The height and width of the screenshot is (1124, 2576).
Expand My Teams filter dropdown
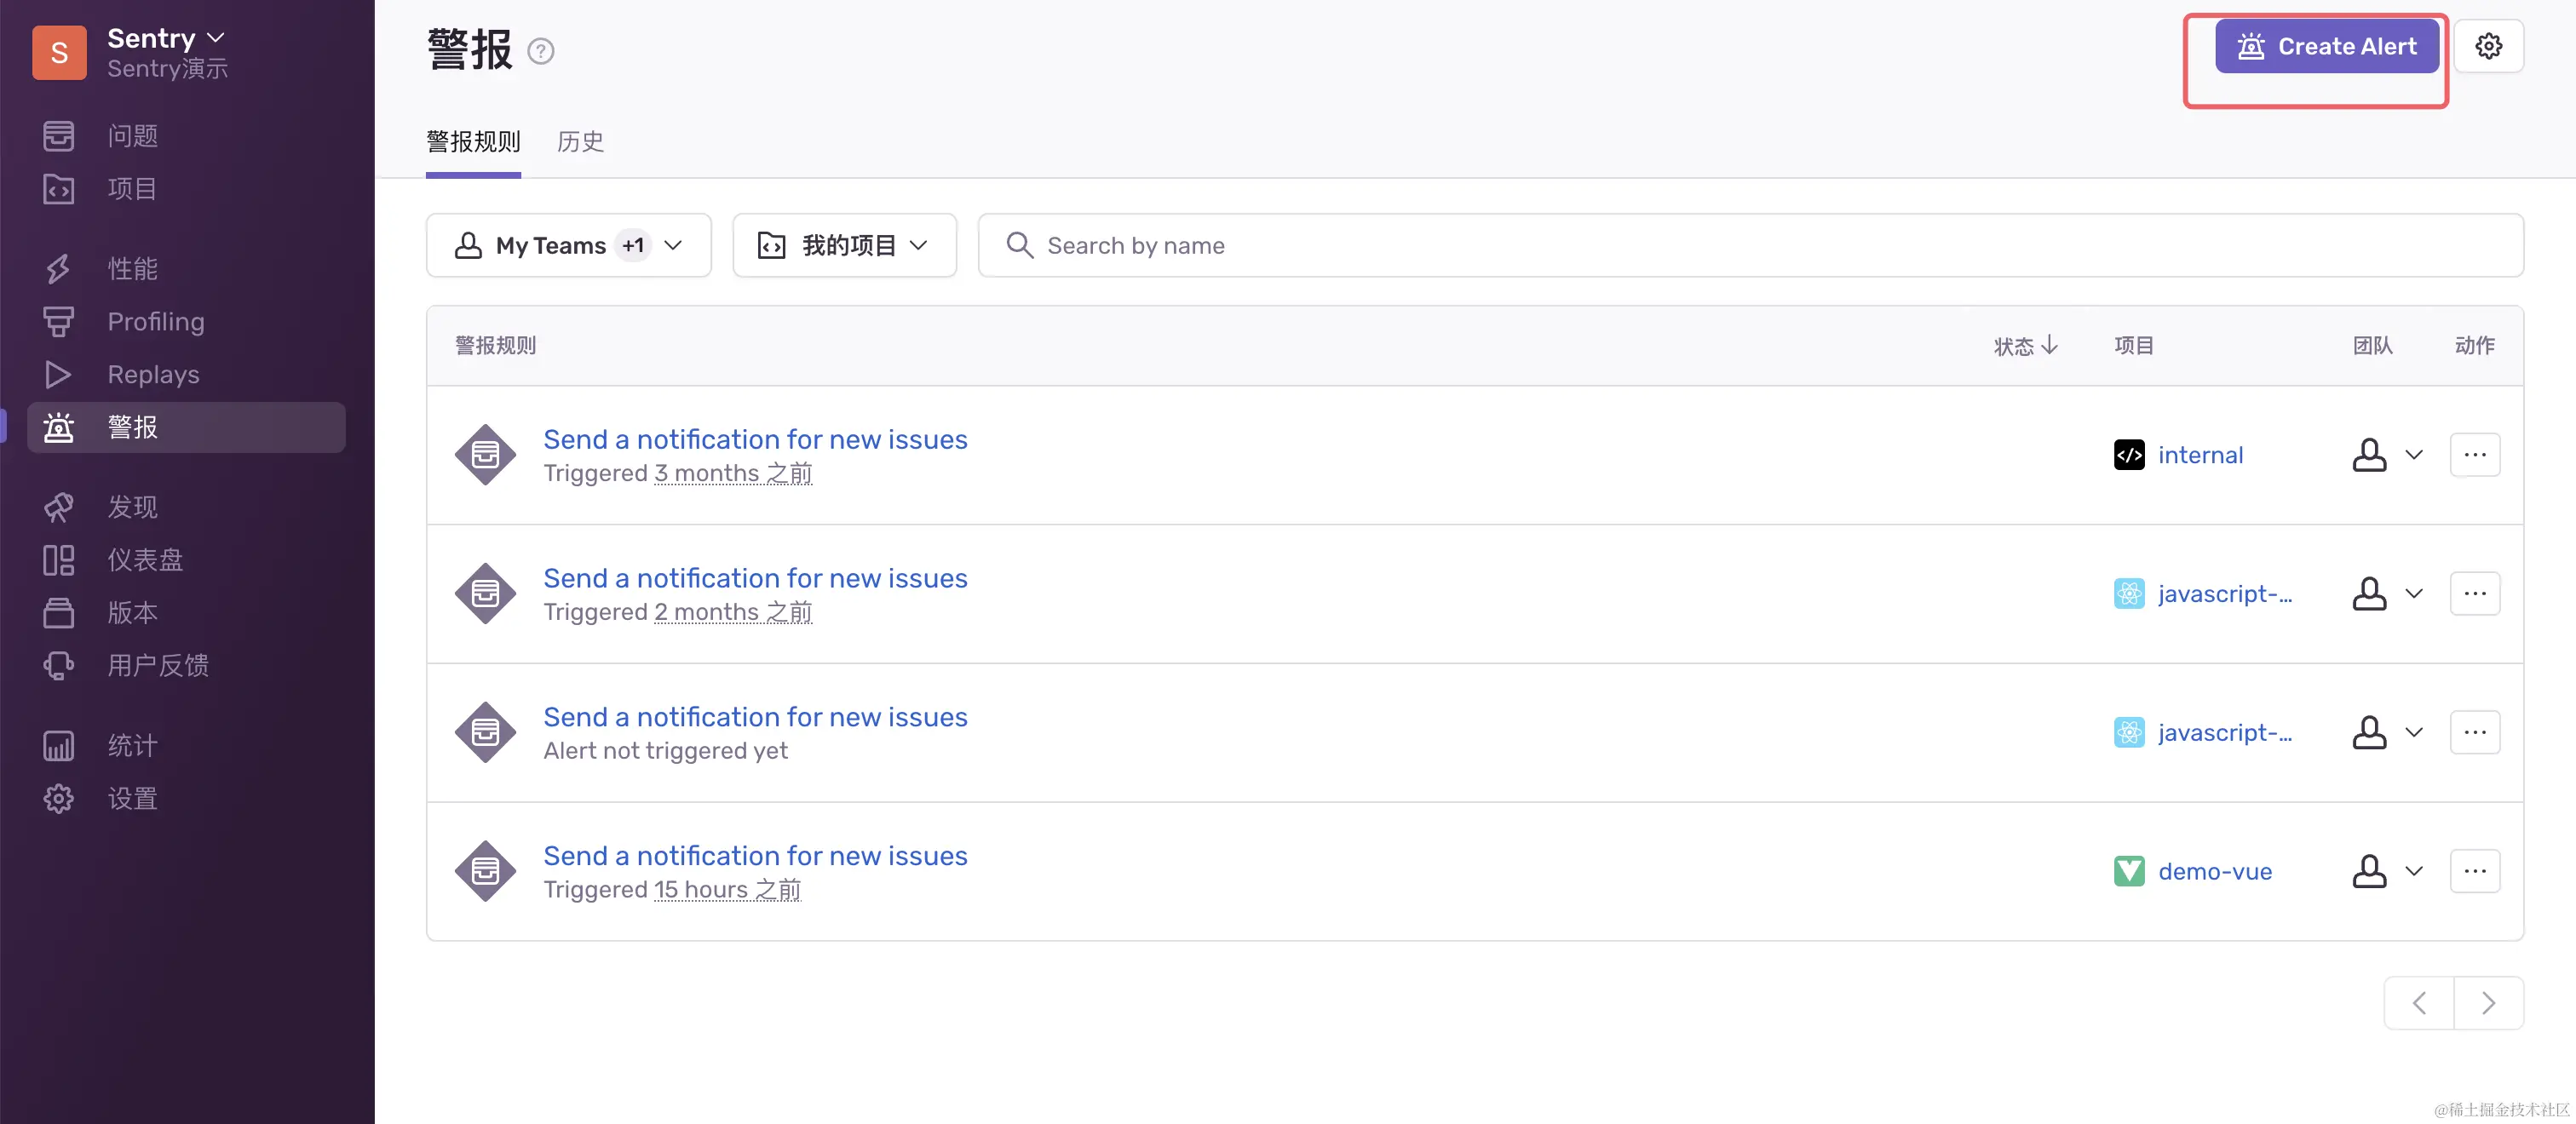point(568,245)
